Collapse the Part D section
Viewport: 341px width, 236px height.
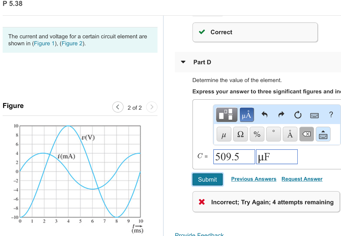[182, 62]
